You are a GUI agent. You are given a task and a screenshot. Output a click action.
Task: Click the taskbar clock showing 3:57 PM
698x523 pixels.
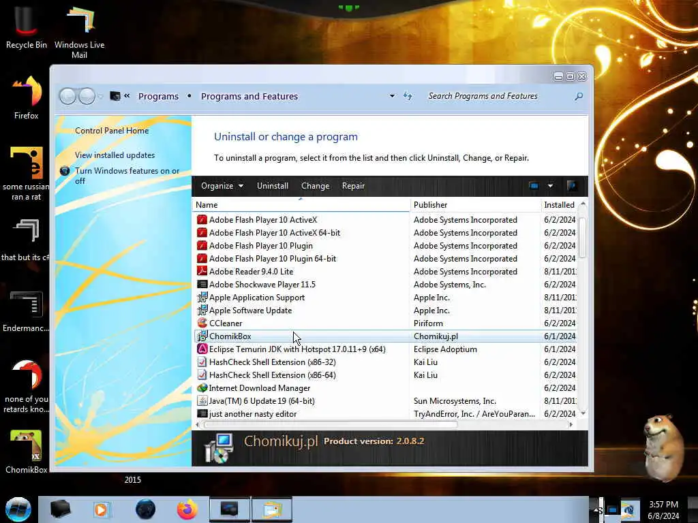[x=663, y=510]
